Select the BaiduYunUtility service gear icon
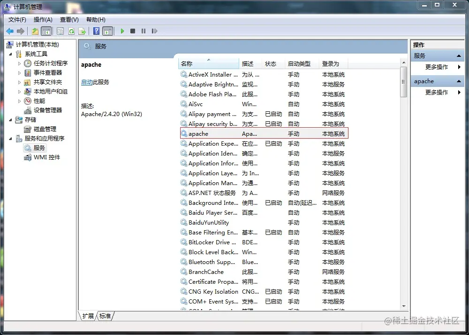469x335 pixels. coord(184,222)
